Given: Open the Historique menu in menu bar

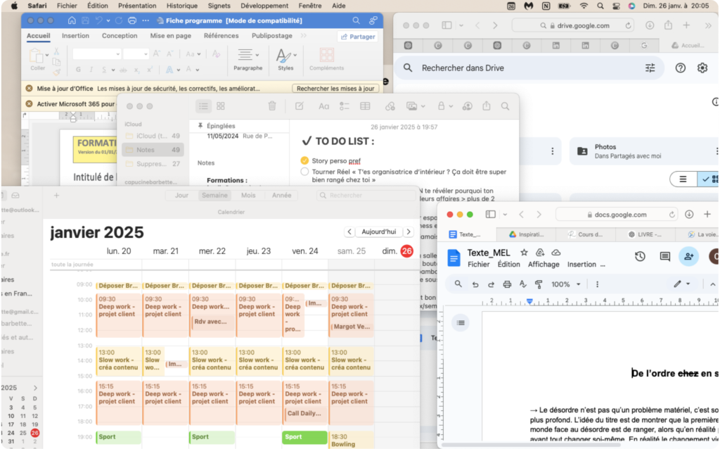Looking at the screenshot, I should (x=181, y=6).
